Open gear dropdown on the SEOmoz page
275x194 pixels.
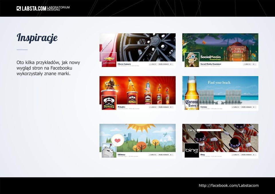[x=171, y=155]
